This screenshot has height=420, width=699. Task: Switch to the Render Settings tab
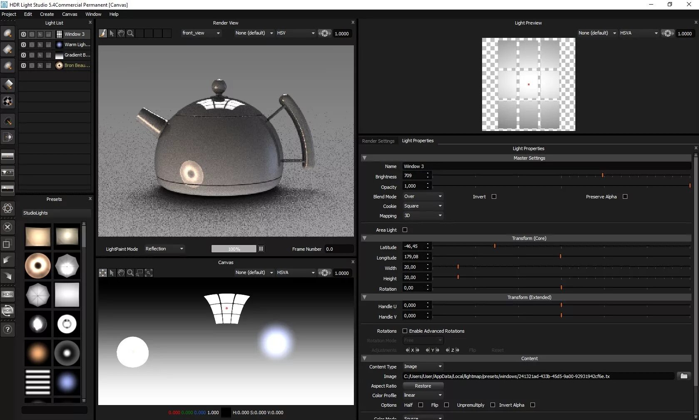coord(378,141)
